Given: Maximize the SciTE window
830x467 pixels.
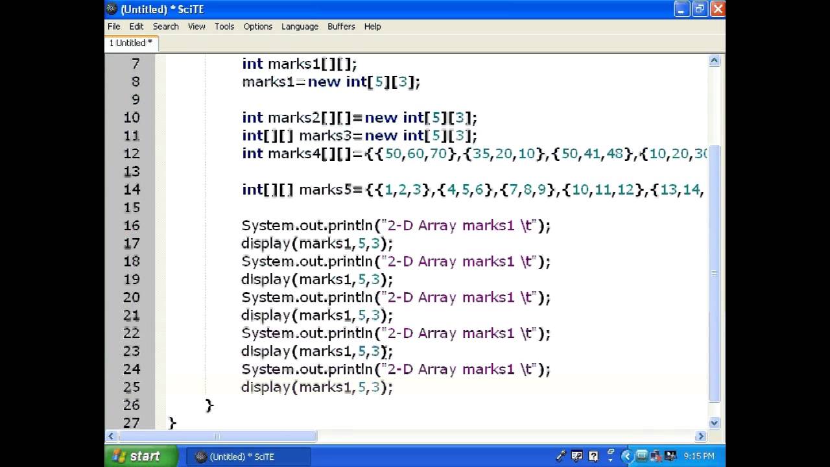Looking at the screenshot, I should pyautogui.click(x=699, y=9).
